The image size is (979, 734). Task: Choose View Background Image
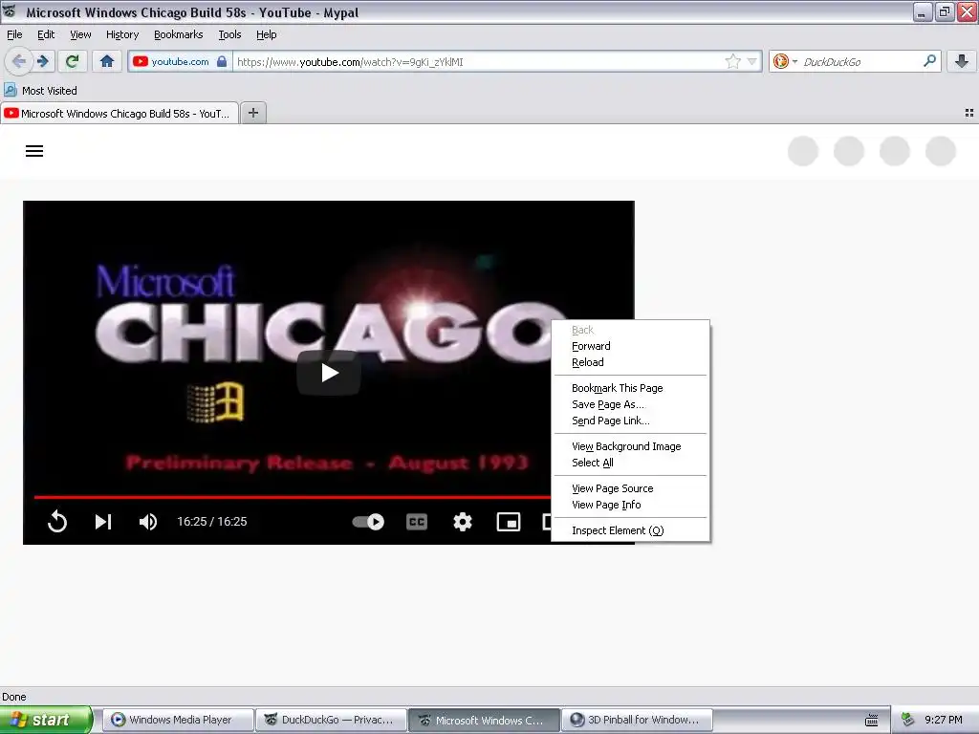[631, 445]
